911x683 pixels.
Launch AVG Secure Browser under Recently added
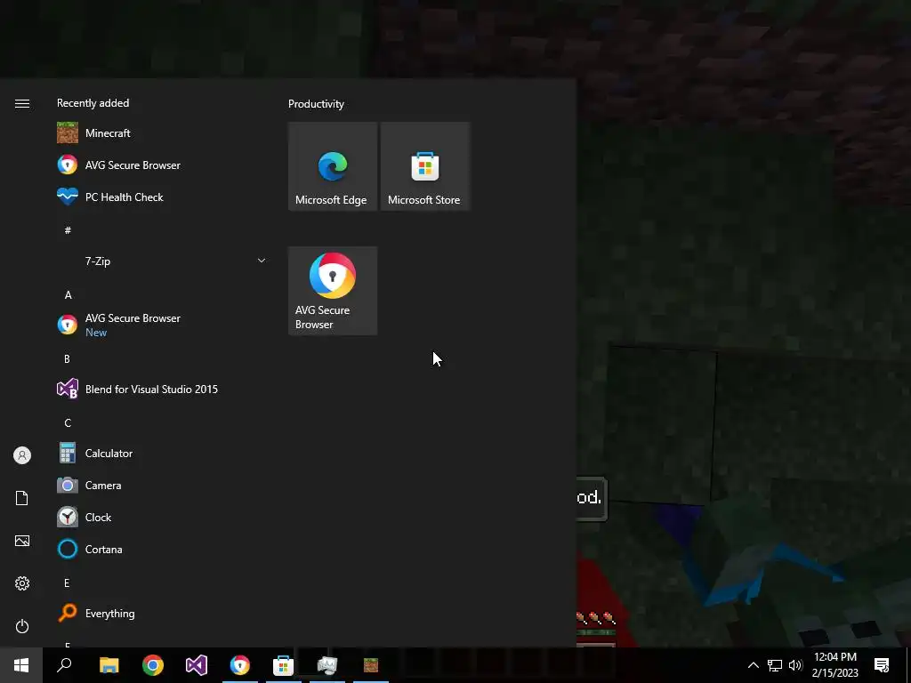pyautogui.click(x=163, y=165)
